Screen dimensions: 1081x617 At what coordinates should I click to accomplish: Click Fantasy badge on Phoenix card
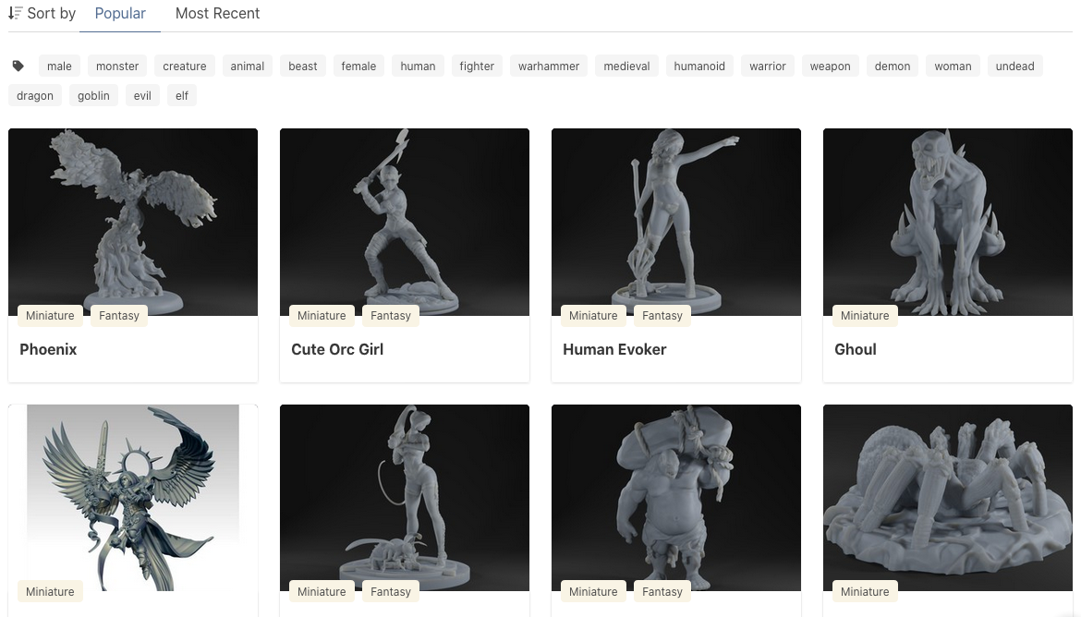pyautogui.click(x=119, y=316)
